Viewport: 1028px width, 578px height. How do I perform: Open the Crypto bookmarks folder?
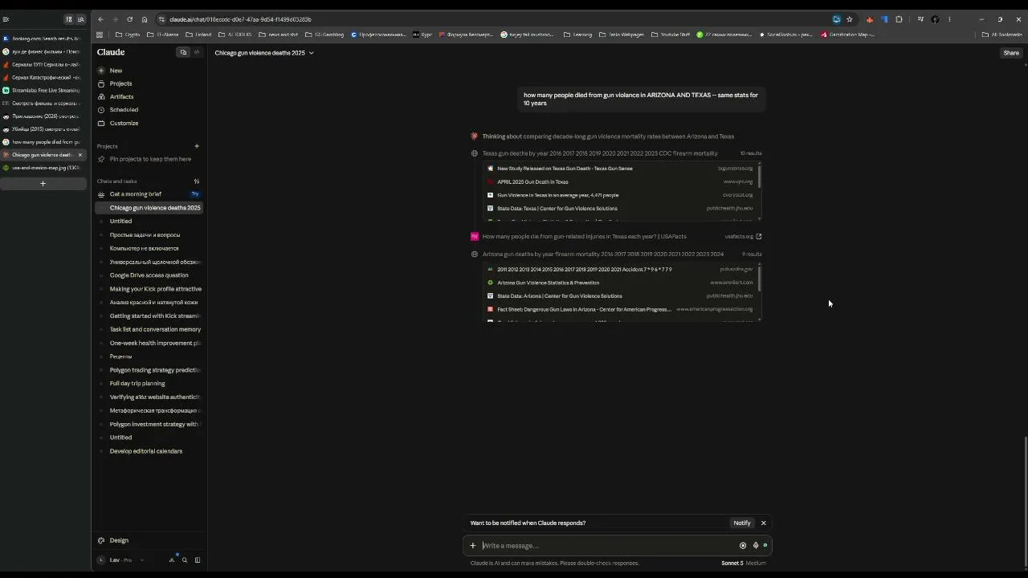point(128,35)
